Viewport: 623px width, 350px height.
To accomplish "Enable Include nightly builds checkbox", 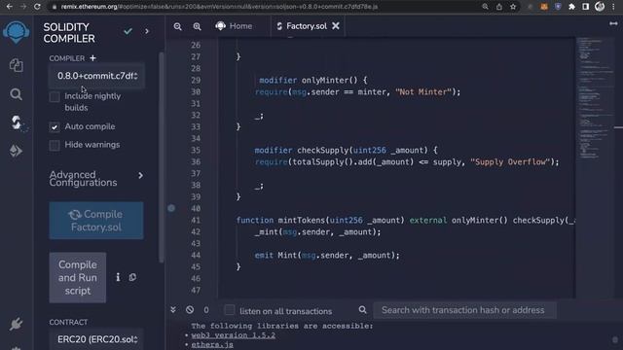I will coord(55,96).
